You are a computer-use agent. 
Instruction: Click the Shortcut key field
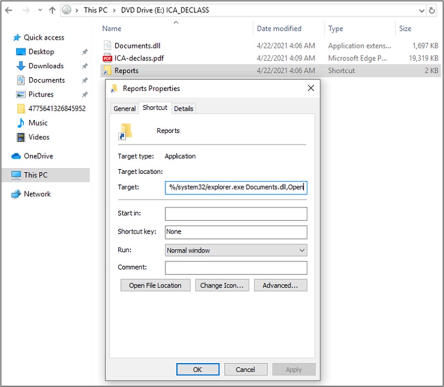(236, 232)
